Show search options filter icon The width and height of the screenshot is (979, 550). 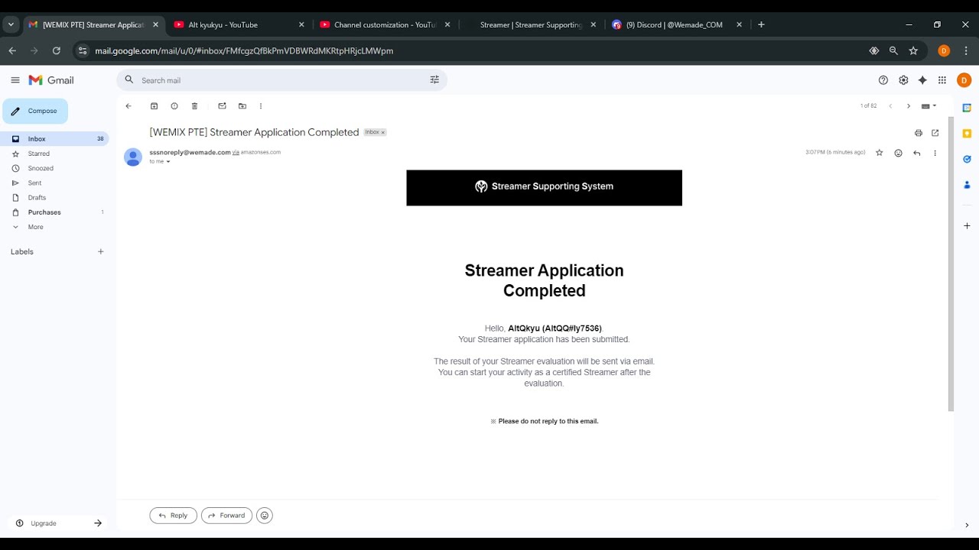coord(434,80)
